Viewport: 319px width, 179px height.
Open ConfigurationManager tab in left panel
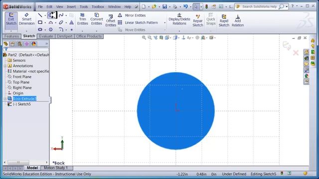(x=20, y=44)
